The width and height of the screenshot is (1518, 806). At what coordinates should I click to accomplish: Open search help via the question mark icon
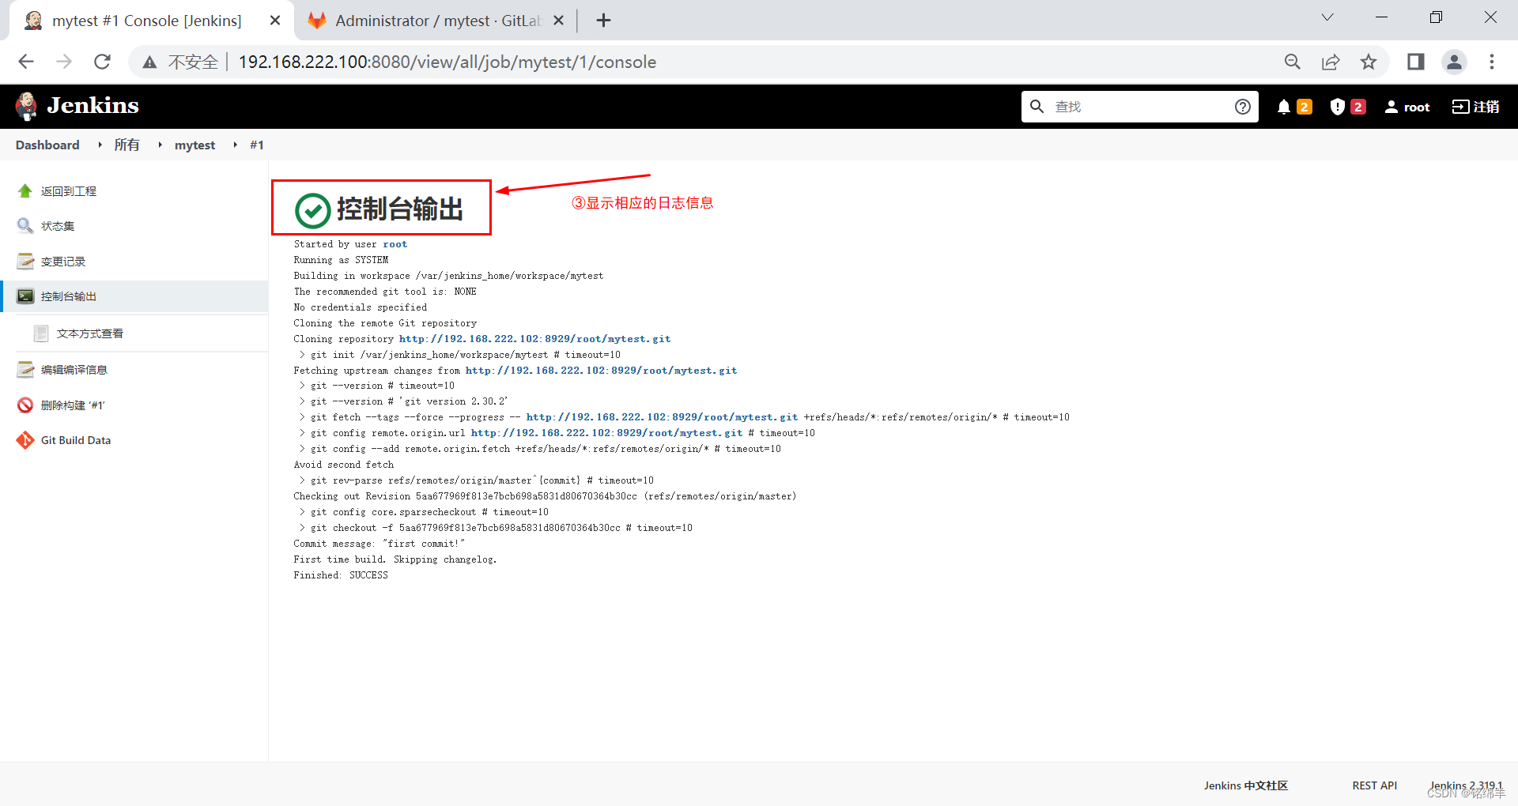tap(1242, 106)
